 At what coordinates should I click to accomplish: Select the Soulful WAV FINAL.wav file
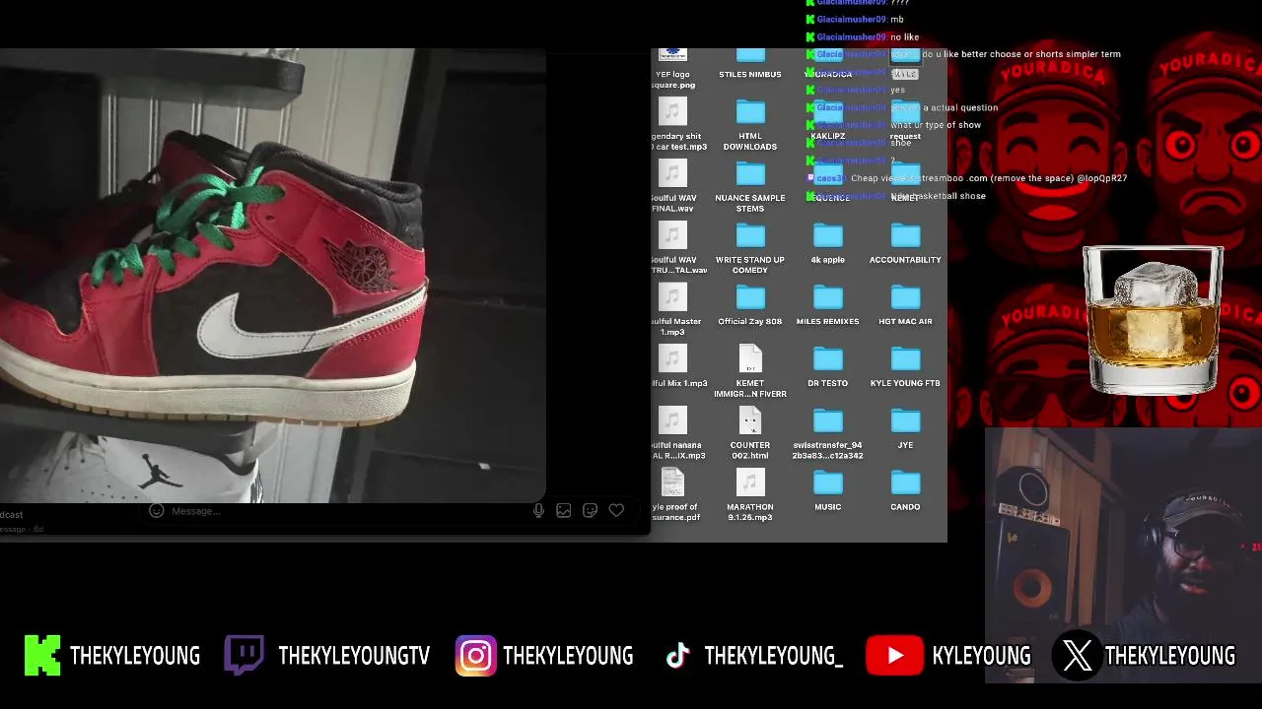[x=674, y=187]
